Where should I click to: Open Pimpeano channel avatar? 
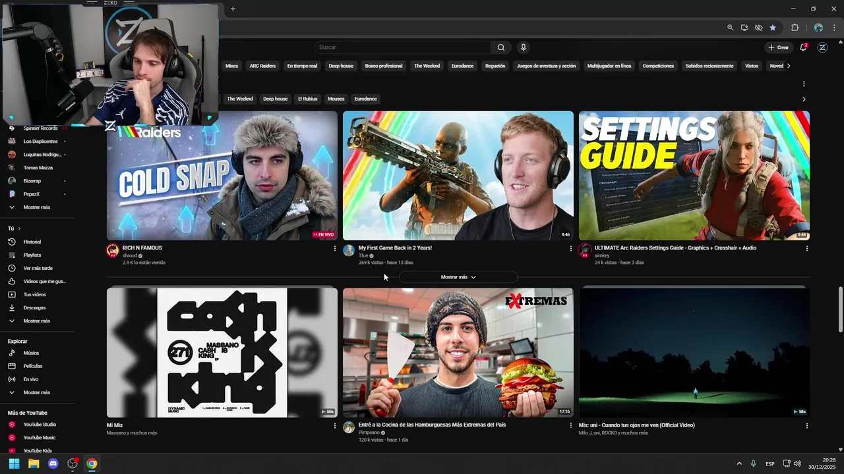349,427
